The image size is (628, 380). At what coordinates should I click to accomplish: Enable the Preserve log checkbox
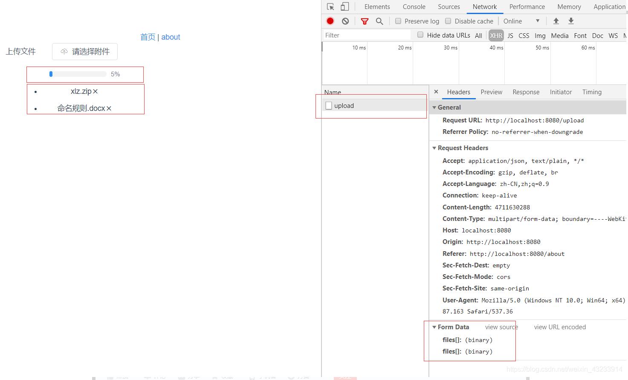click(398, 21)
